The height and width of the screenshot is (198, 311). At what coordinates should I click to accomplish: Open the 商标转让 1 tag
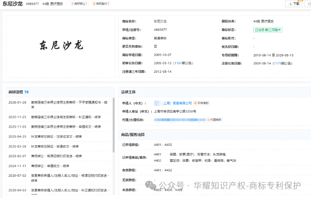pos(79,3)
